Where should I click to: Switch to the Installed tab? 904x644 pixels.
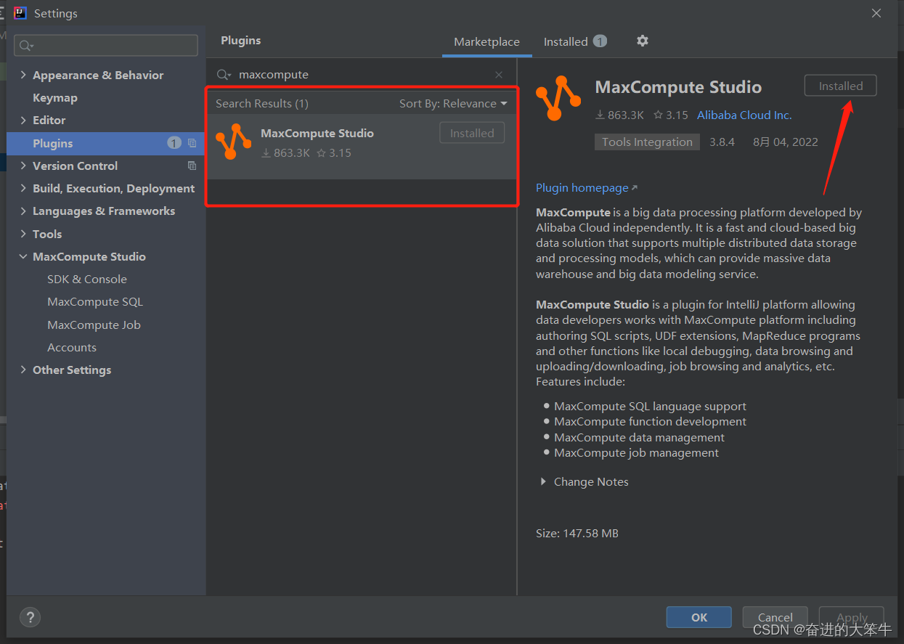point(575,41)
